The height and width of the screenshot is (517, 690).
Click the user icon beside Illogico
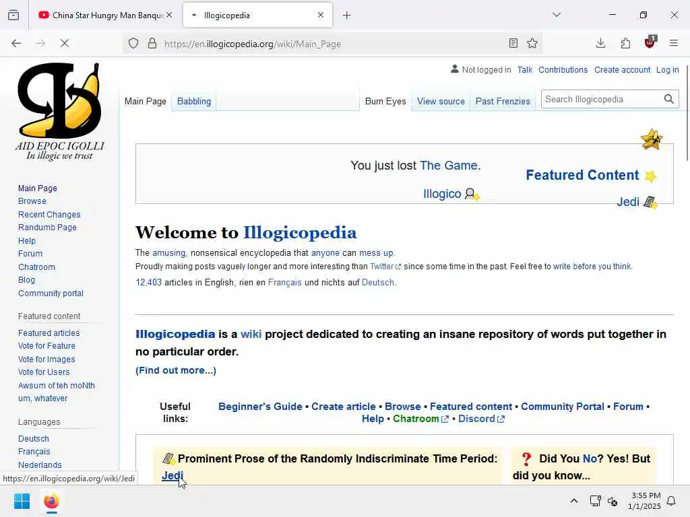coord(472,195)
